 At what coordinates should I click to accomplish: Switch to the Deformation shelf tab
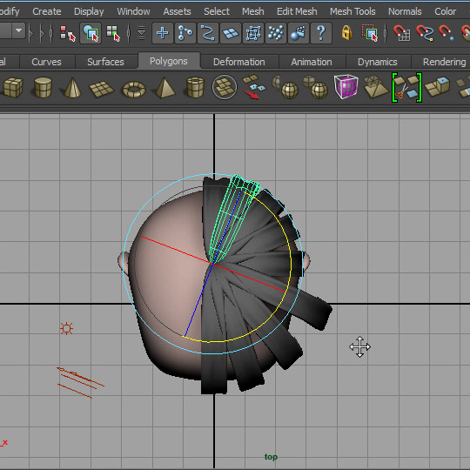tap(238, 62)
